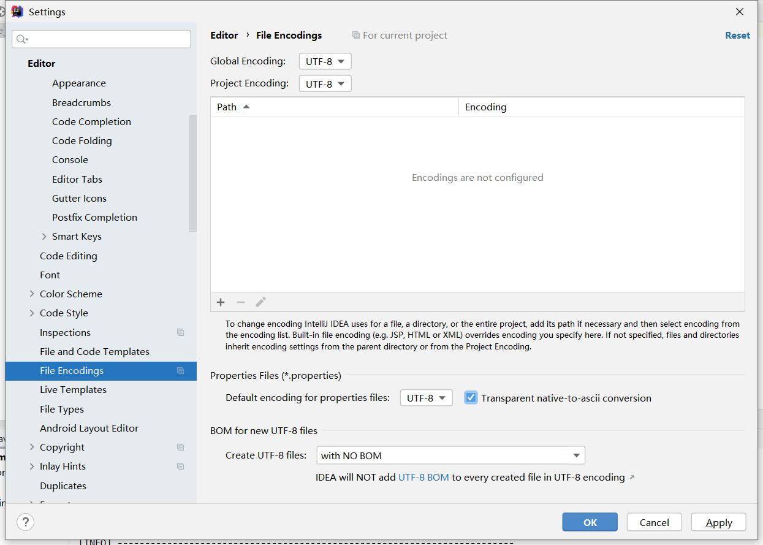The width and height of the screenshot is (763, 545).
Task: Open Editor Tabs settings
Action: click(x=77, y=179)
